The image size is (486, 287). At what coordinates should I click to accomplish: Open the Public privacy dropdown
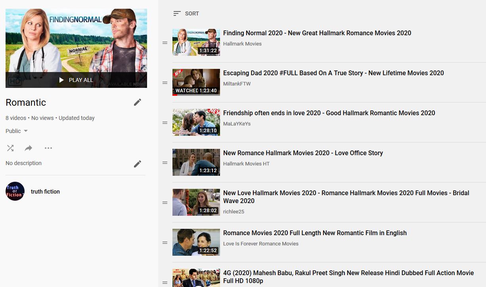click(x=17, y=131)
